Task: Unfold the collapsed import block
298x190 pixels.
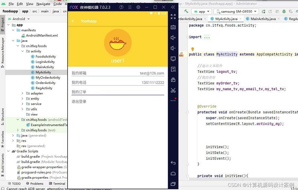Action: click(187, 37)
